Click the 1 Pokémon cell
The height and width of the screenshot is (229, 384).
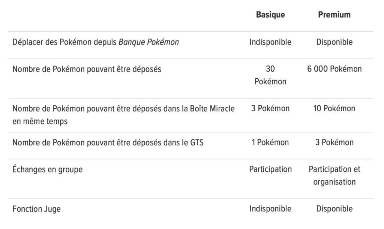pyautogui.click(x=270, y=142)
